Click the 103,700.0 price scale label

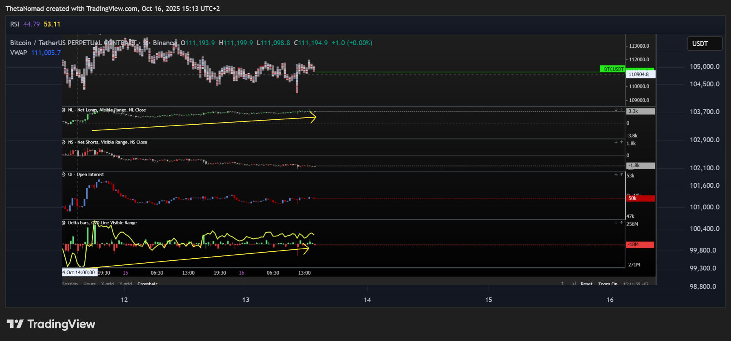[x=705, y=112]
